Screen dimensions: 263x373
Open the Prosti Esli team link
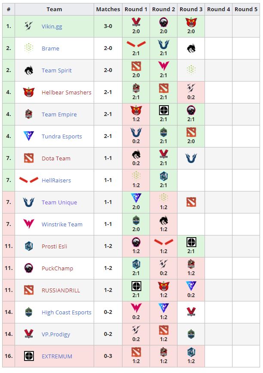55,247
